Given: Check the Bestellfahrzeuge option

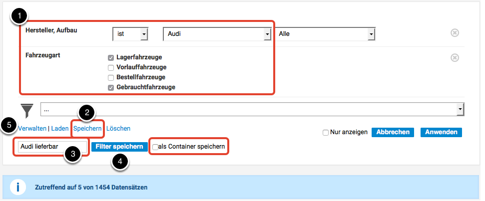Looking at the screenshot, I should click(111, 77).
